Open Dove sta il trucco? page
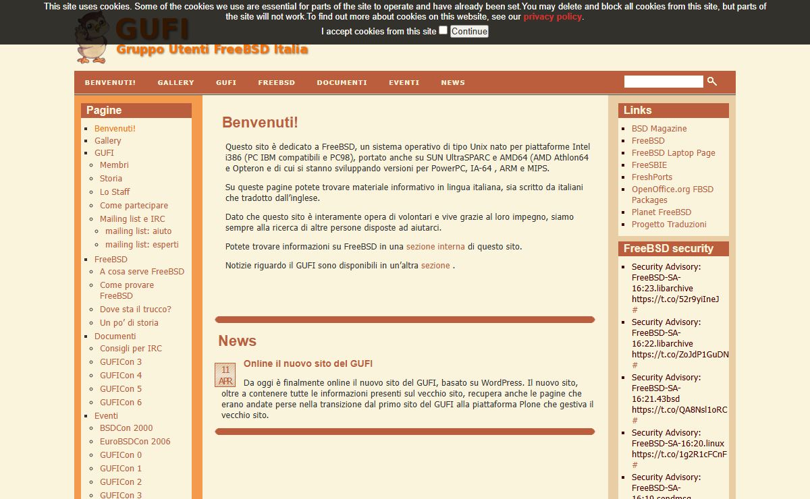Screen dimensions: 810x499 (136, 310)
